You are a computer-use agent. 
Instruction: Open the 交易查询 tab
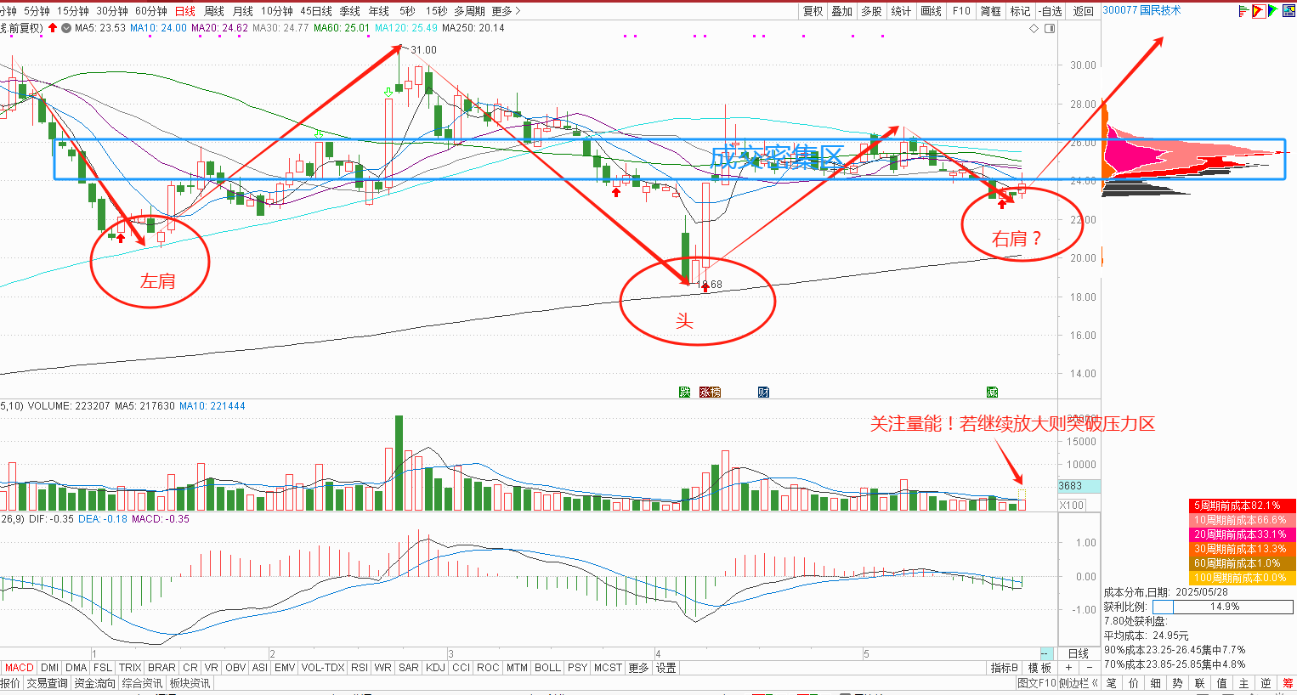(x=47, y=683)
